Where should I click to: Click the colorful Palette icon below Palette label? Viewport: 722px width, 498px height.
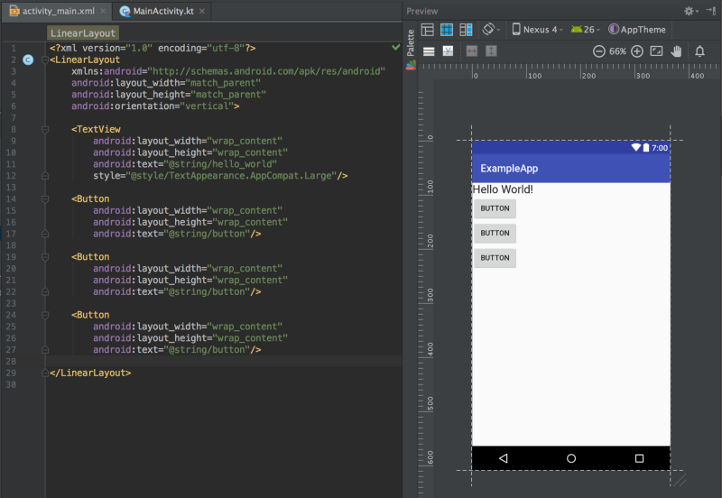[x=411, y=65]
